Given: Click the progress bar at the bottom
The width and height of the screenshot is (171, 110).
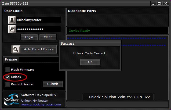Looking at the screenshot, I should tap(117, 104).
